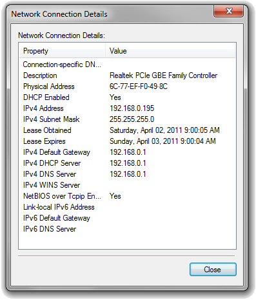Viewport: 256px width, 300px height.
Task: Select the Description property row
Action: (40, 75)
